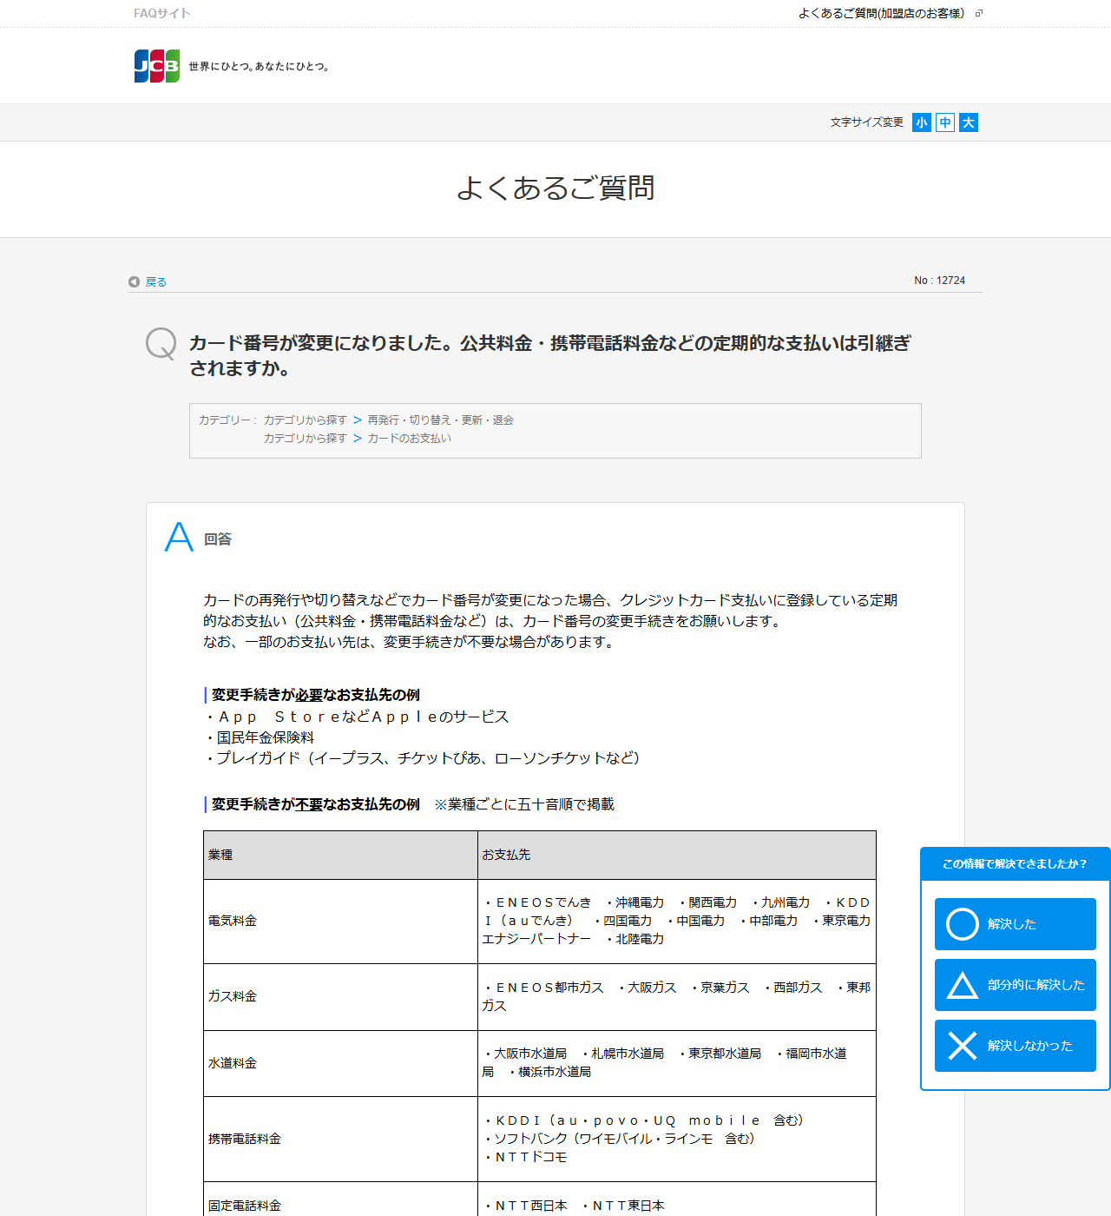1111x1216 pixels.
Task: Click the 変更手続きが不要なお支払先の例 heading
Action: coord(316,804)
